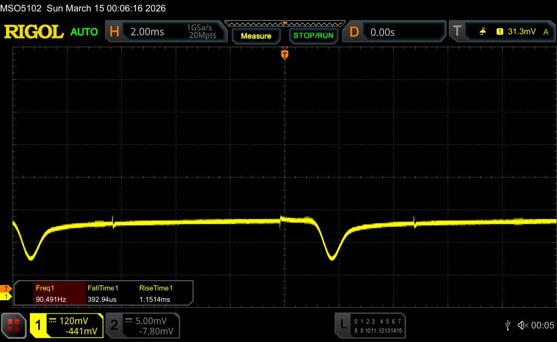This screenshot has width=557, height=342.
Task: Toggle the muted speaker sound icon
Action: click(x=523, y=325)
